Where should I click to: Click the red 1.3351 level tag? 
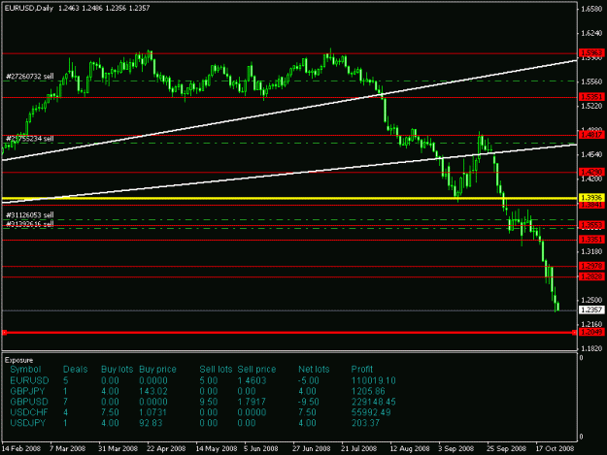click(x=591, y=240)
